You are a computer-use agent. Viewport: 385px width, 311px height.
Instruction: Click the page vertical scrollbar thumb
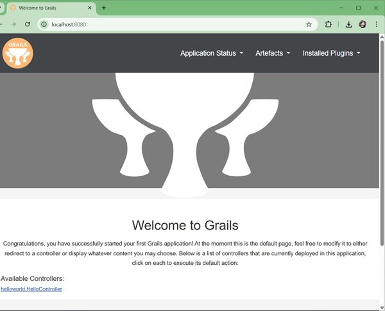point(382,142)
